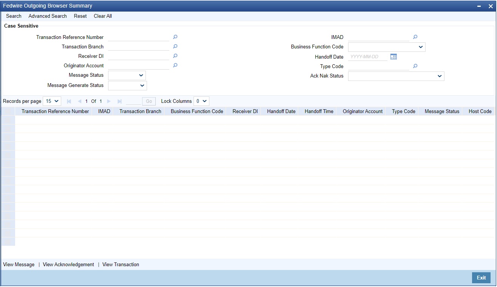Sort by Handoff Date column header

point(281,111)
